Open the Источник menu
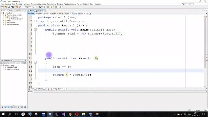Image resolution: width=208 pixels, height=117 pixels. (27, 4)
